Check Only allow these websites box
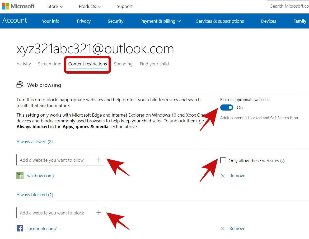The image size is (309, 239). point(223,160)
